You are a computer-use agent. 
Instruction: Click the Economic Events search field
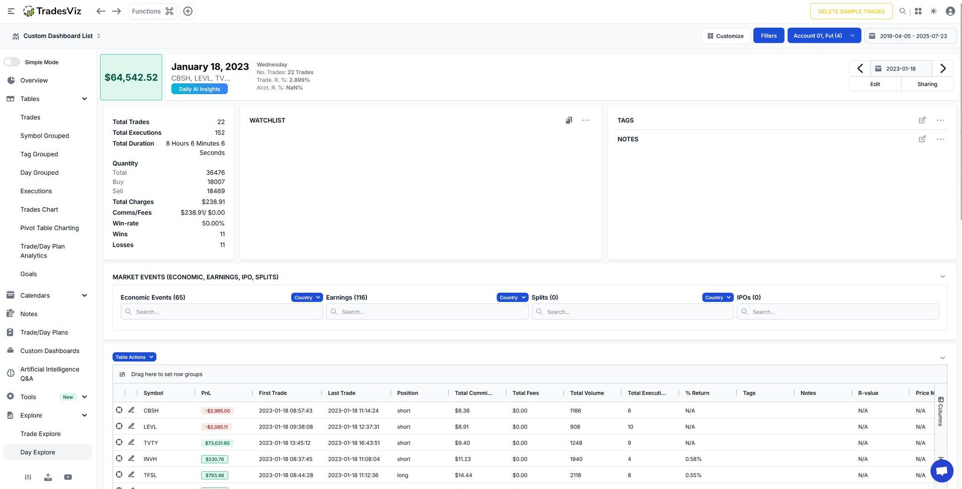coord(222,311)
